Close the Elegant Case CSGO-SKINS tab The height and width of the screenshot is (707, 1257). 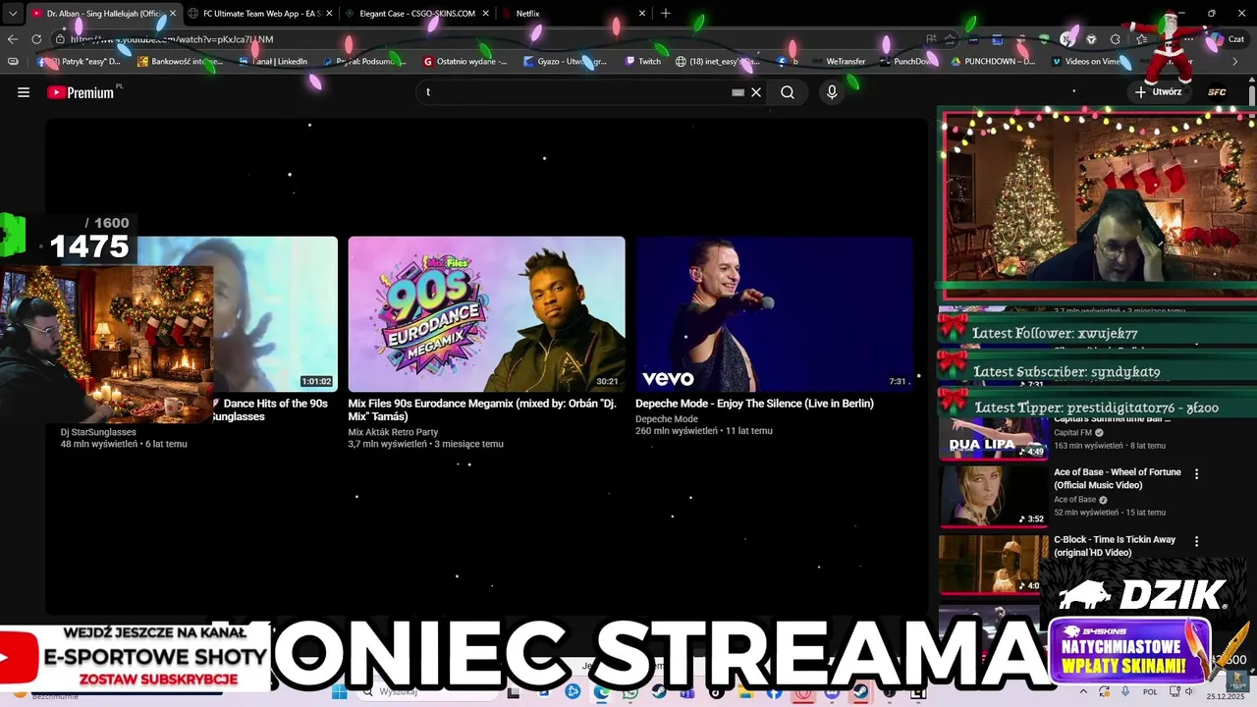coord(485,14)
